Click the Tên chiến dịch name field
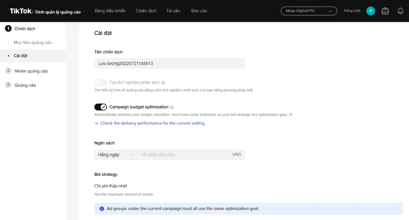Viewport: 409px width, 220px height. [170, 63]
